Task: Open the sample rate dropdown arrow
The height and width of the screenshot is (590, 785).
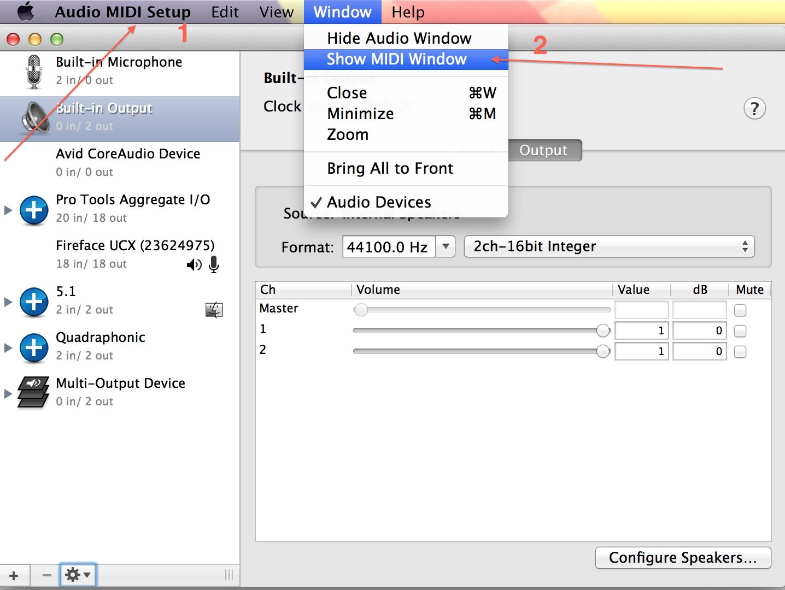Action: tap(446, 246)
